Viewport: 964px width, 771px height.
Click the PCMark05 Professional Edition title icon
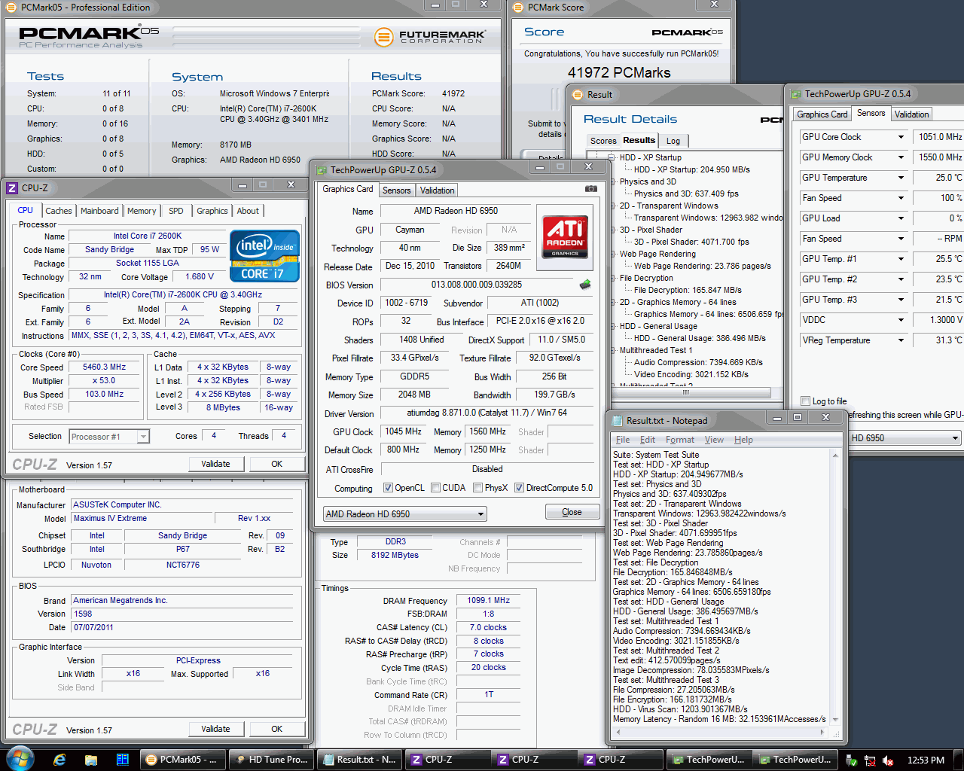pos(11,7)
